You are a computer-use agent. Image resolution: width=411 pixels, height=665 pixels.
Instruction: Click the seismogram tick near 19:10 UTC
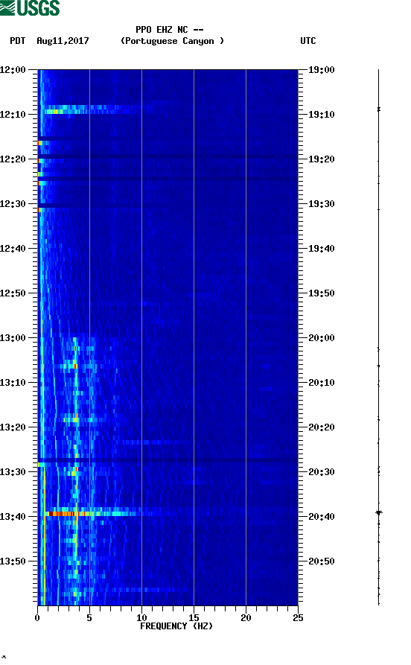click(x=379, y=109)
